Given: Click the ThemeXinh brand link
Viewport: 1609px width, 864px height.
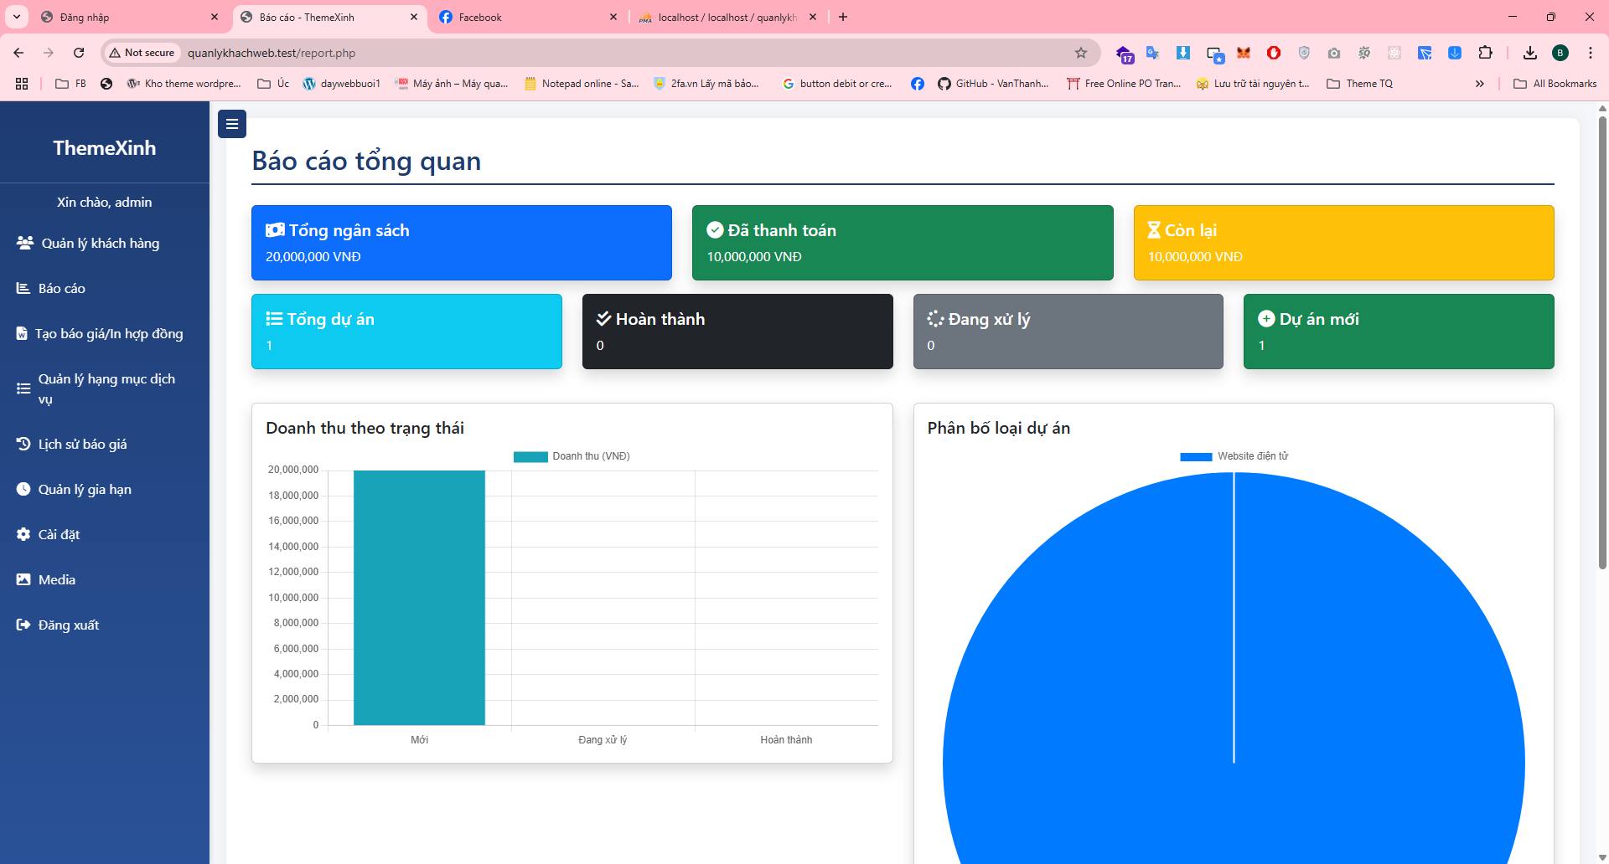Looking at the screenshot, I should tap(105, 148).
